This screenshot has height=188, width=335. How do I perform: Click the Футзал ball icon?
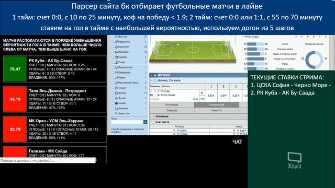click(x=116, y=98)
